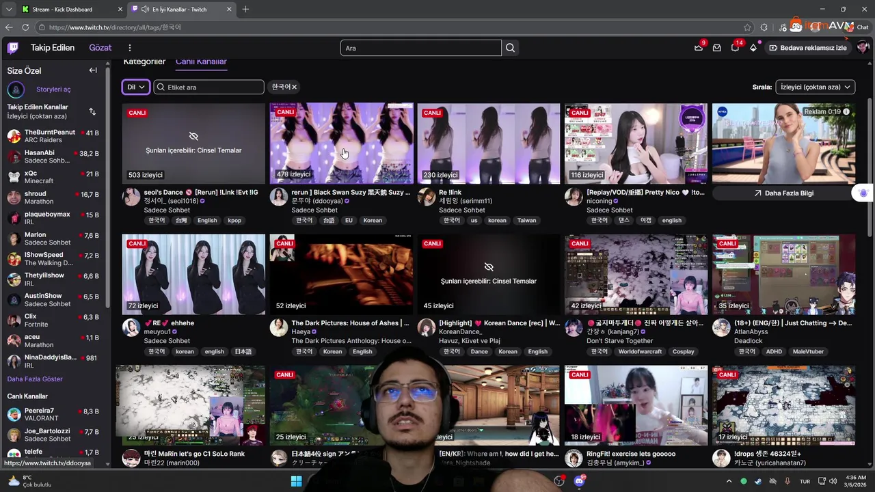The height and width of the screenshot is (492, 875).
Task: Open RingFit exercise stream thumbnail
Action: pos(636,405)
